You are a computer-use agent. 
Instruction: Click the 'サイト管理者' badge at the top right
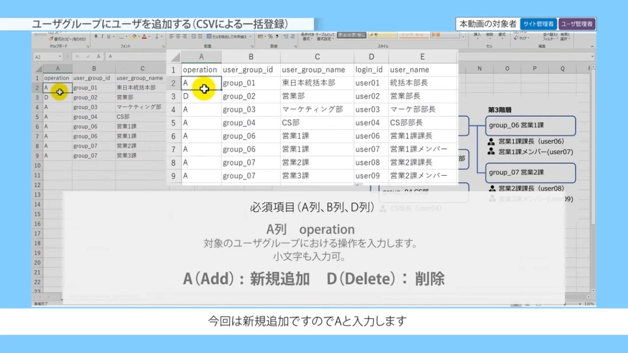[539, 24]
